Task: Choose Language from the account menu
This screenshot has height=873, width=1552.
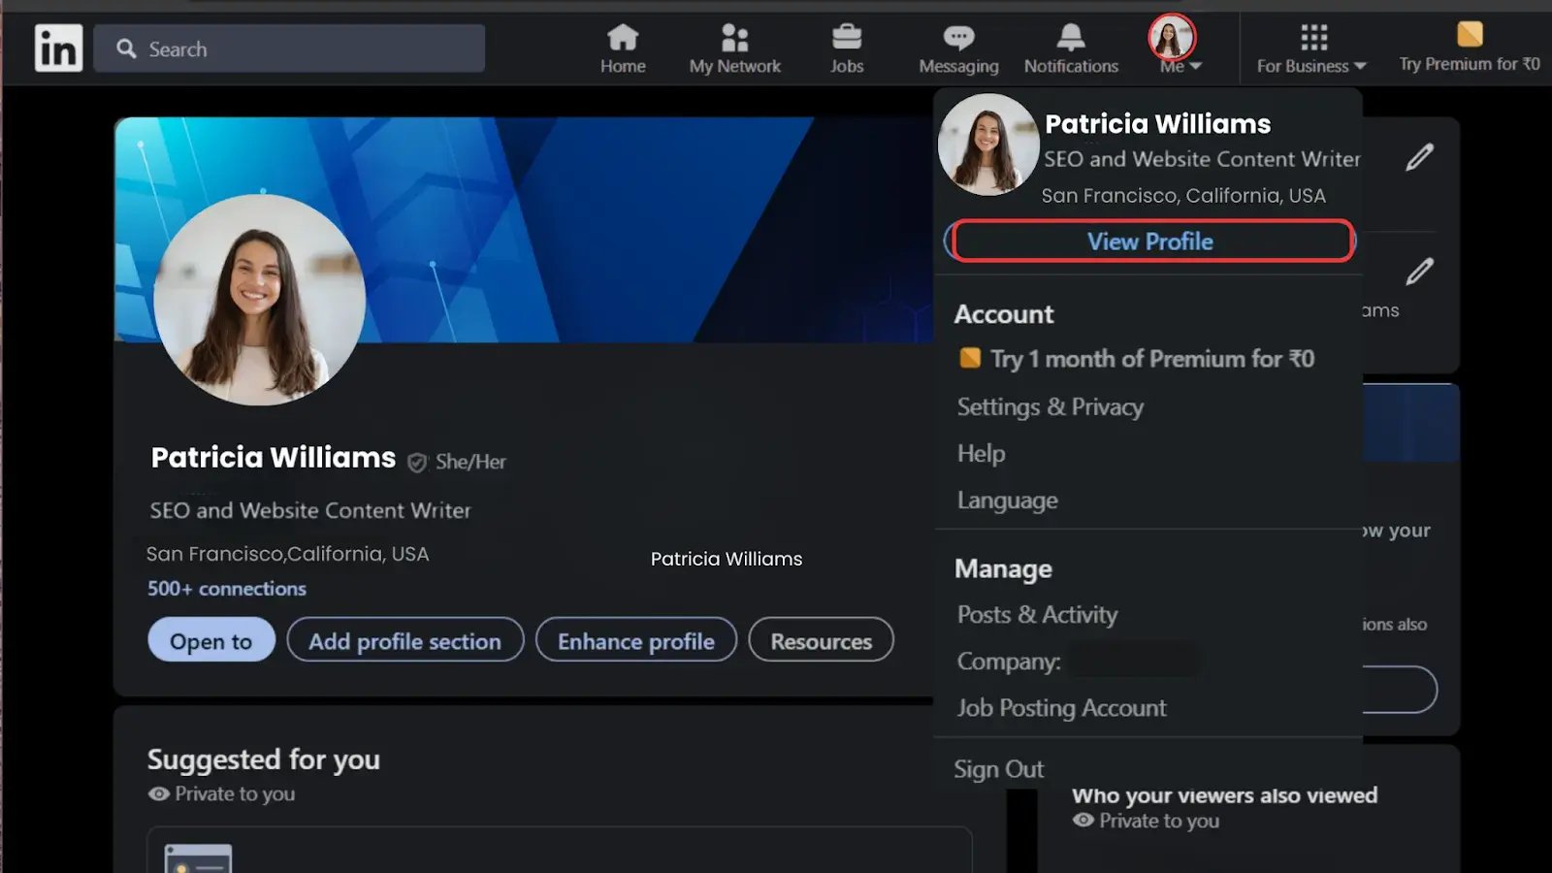Action: coord(1007,501)
